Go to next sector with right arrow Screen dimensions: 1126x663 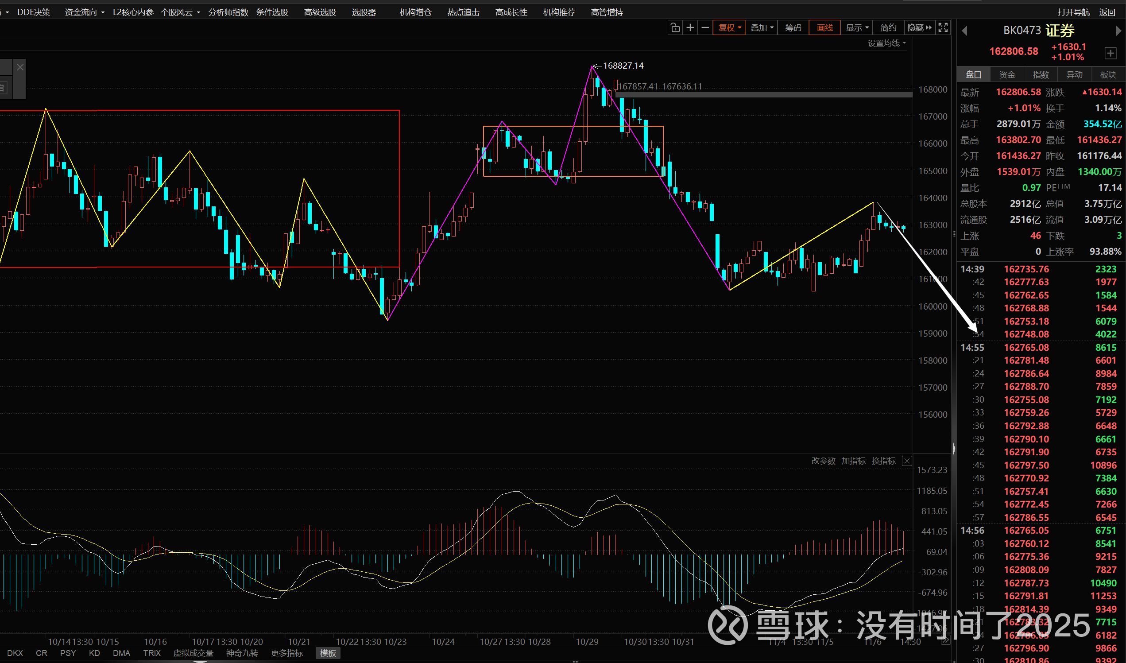[1118, 31]
